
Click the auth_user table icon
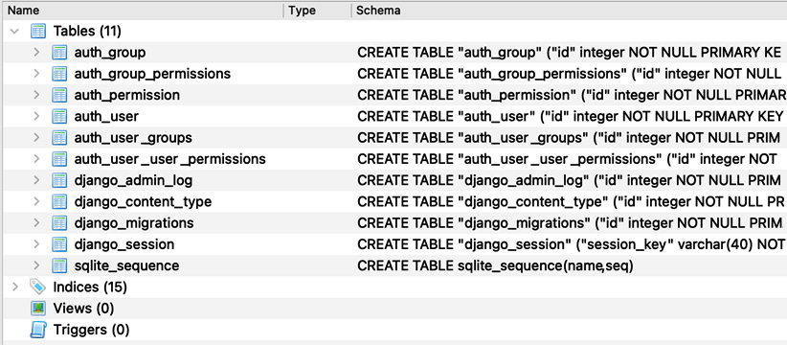(x=59, y=117)
